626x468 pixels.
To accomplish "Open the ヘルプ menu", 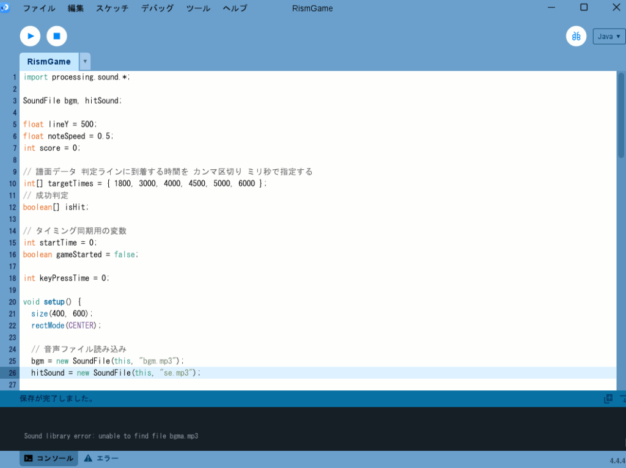I will [x=235, y=9].
